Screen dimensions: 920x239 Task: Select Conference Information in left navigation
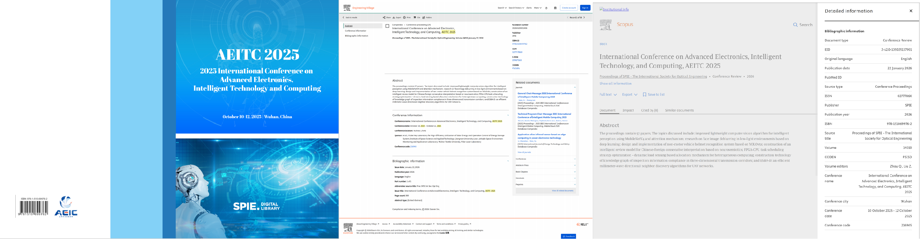(356, 31)
